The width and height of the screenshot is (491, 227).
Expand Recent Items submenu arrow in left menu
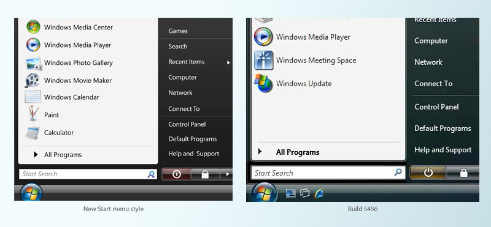[228, 62]
